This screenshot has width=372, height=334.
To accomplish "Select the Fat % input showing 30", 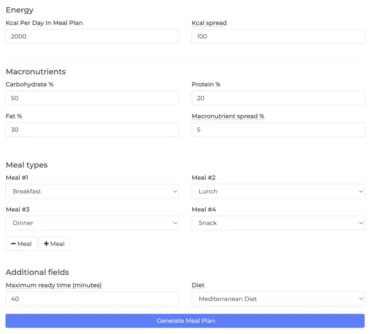I will point(92,130).
